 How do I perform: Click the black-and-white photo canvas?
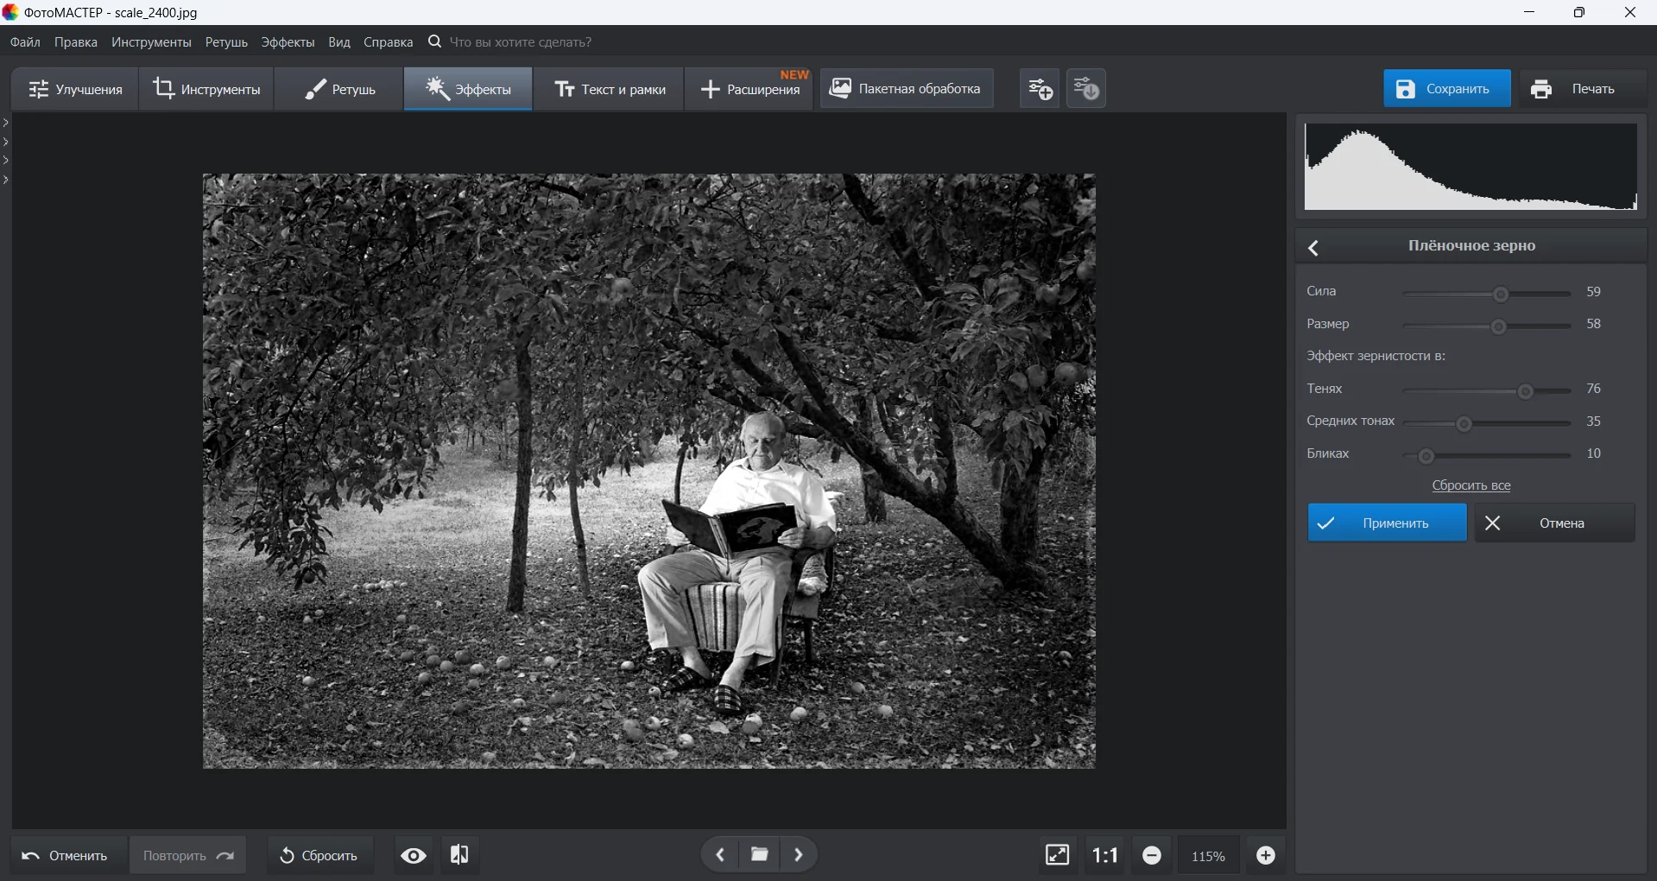click(649, 471)
